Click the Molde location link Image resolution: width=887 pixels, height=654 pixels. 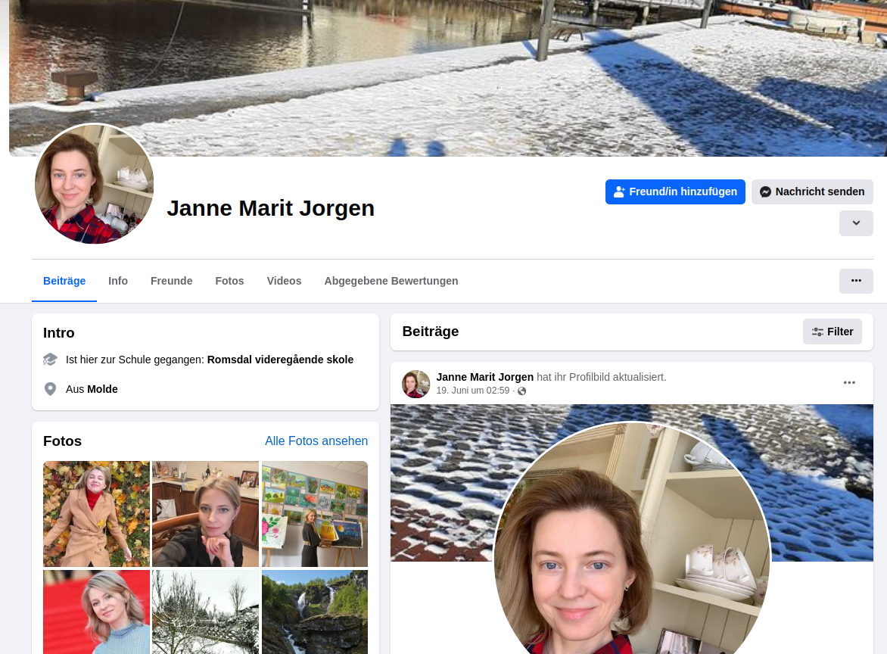102,389
